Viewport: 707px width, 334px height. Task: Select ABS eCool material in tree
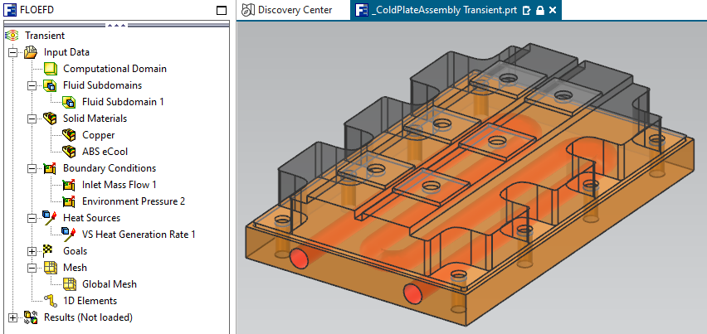[105, 152]
